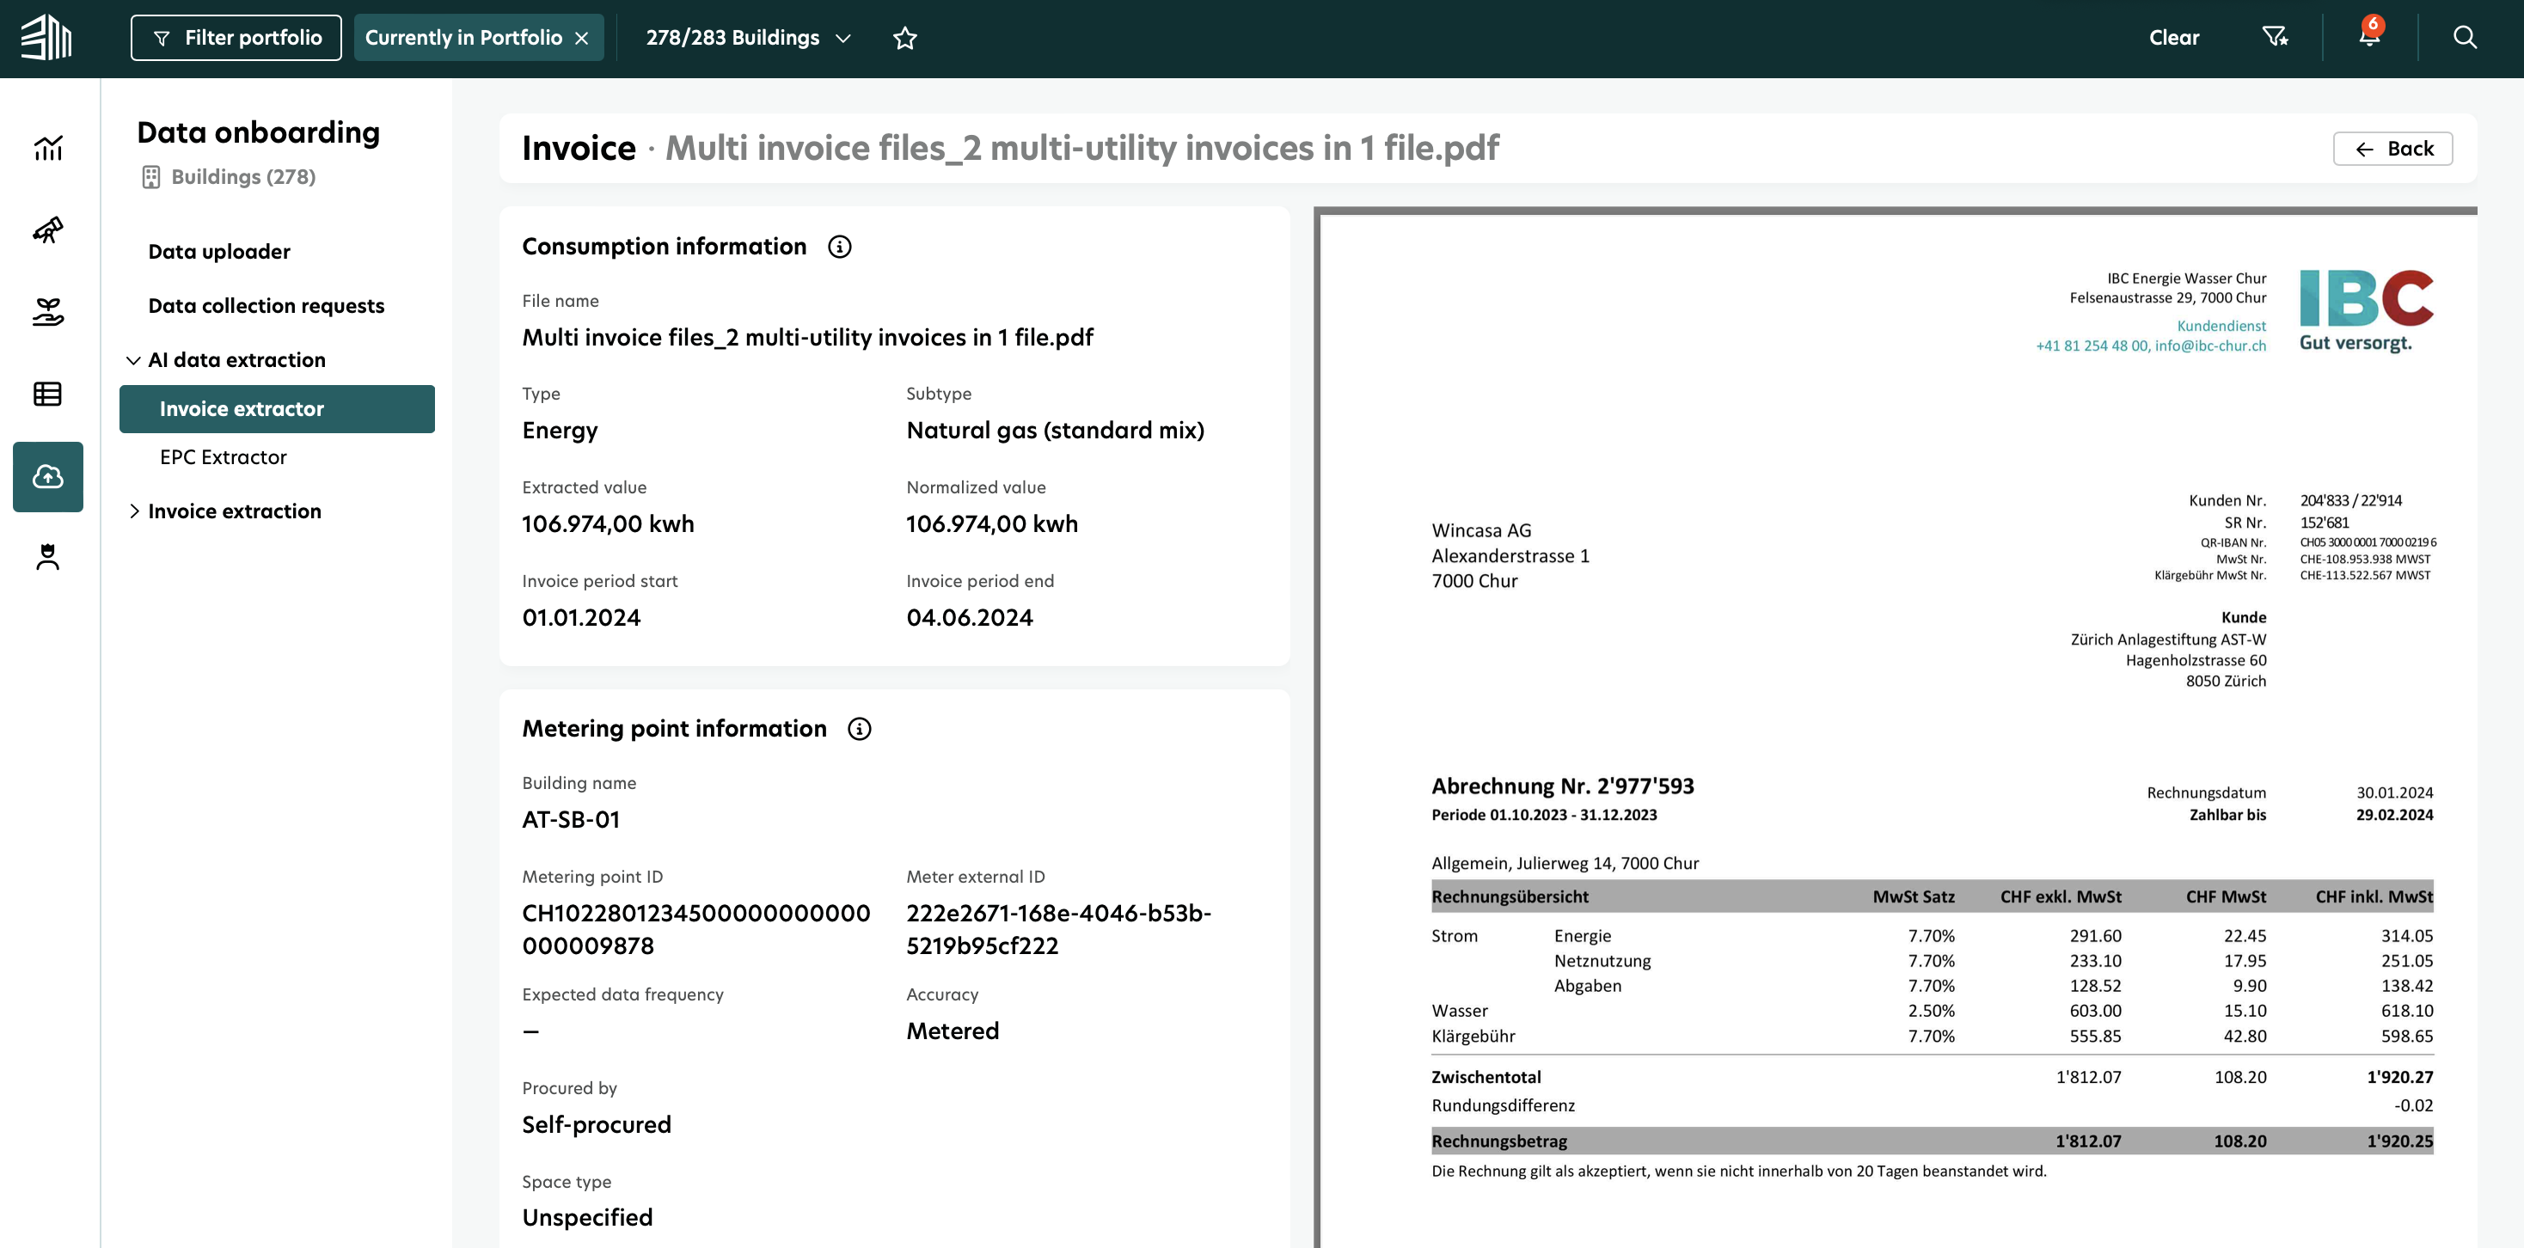Open the user profile icon at sidebar bottom
The image size is (2524, 1248).
(x=47, y=556)
